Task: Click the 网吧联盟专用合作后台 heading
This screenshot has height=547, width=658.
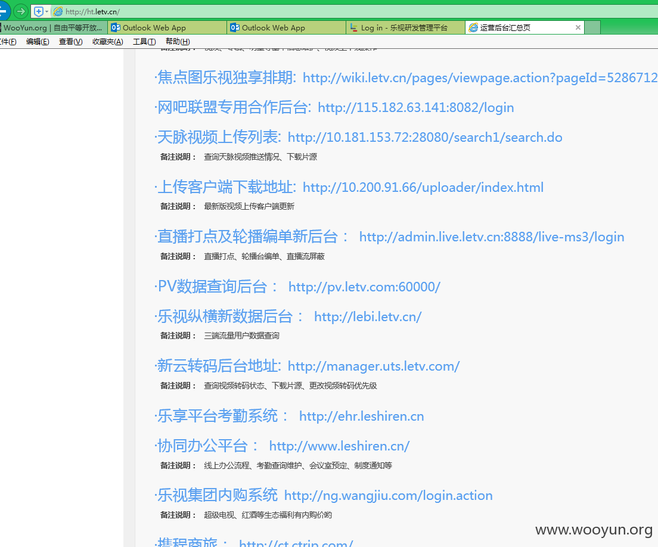Action: click(233, 107)
